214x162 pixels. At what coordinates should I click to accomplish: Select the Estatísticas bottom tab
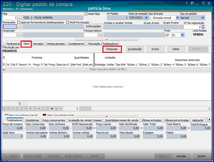pyautogui.click(x=32, y=120)
